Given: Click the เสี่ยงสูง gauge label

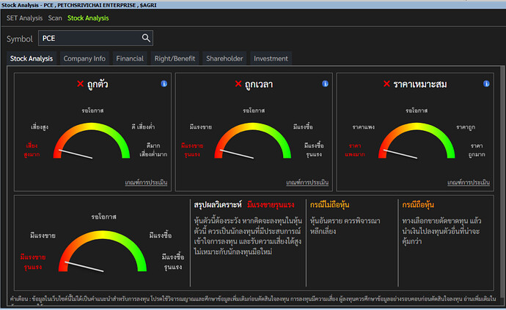Looking at the screenshot, I should (40, 127).
